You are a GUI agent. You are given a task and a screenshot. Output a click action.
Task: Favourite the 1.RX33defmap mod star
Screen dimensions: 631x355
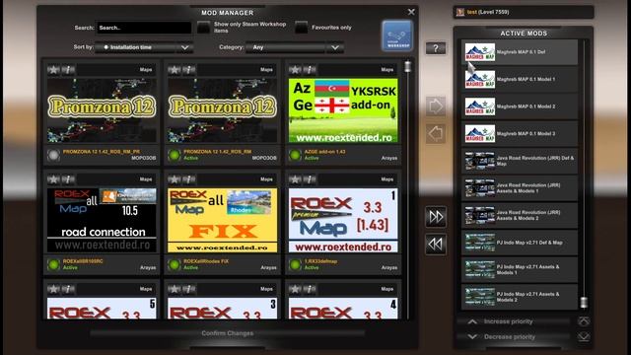point(295,179)
